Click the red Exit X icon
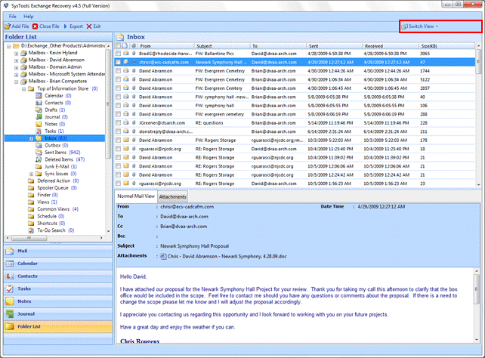Screen dimensions: 485x358 click(89, 26)
